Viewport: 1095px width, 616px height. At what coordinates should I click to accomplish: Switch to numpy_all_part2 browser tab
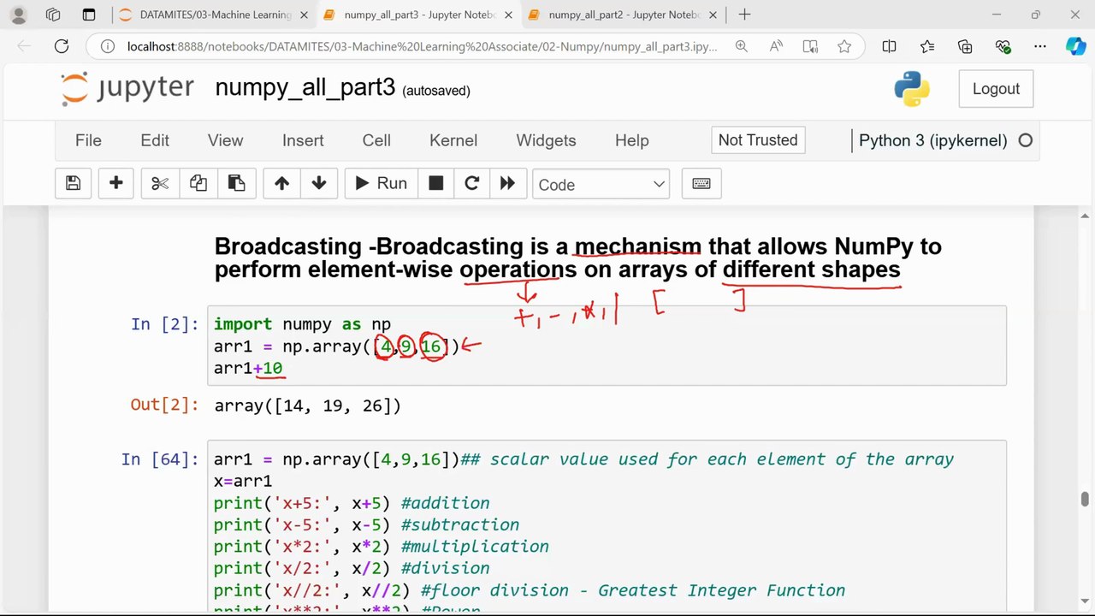pos(621,15)
